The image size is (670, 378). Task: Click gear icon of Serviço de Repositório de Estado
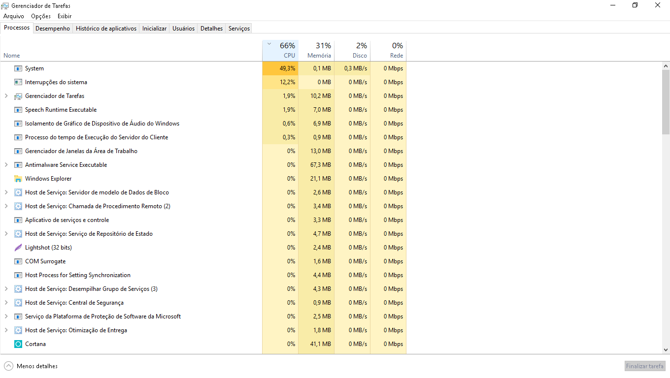18,234
